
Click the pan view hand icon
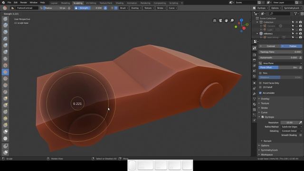226,20
